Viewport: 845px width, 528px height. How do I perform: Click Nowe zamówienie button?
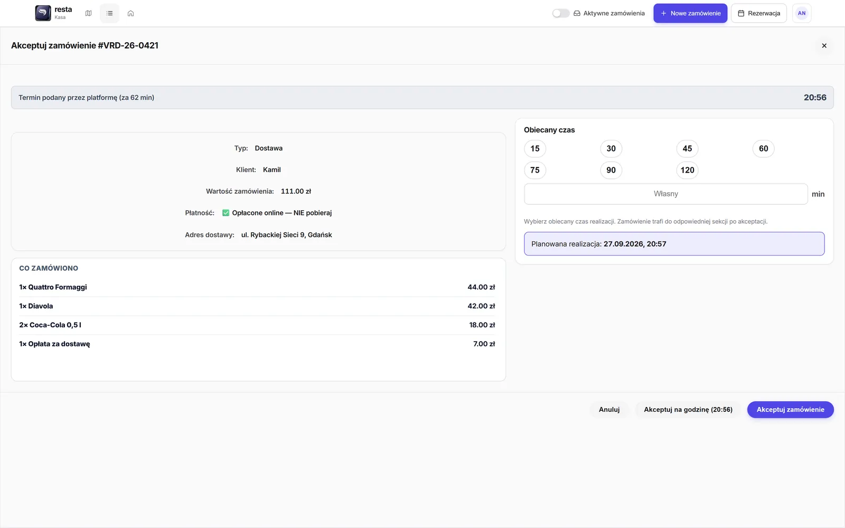click(690, 13)
